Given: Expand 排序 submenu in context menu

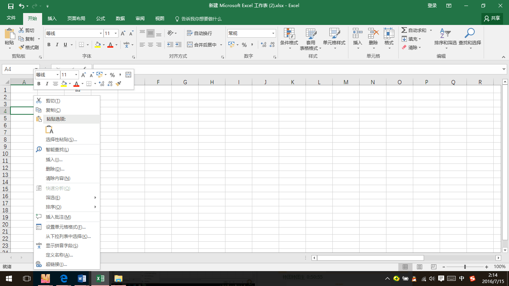Looking at the screenshot, I should [x=67, y=207].
